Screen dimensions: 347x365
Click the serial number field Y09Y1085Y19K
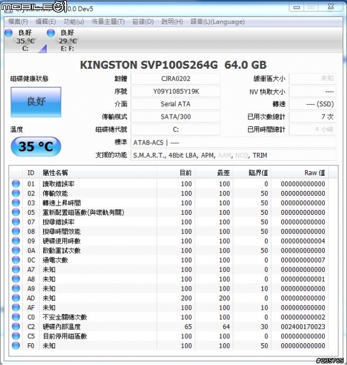click(x=176, y=91)
